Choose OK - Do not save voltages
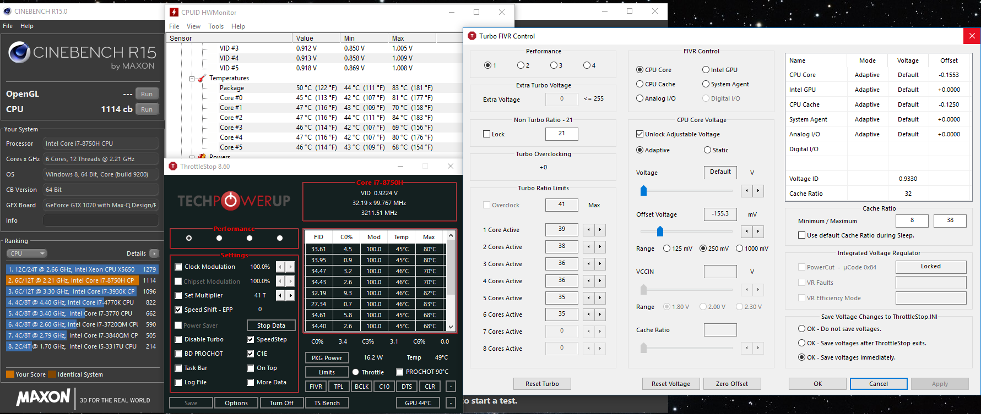Image resolution: width=981 pixels, height=414 pixels. (802, 329)
